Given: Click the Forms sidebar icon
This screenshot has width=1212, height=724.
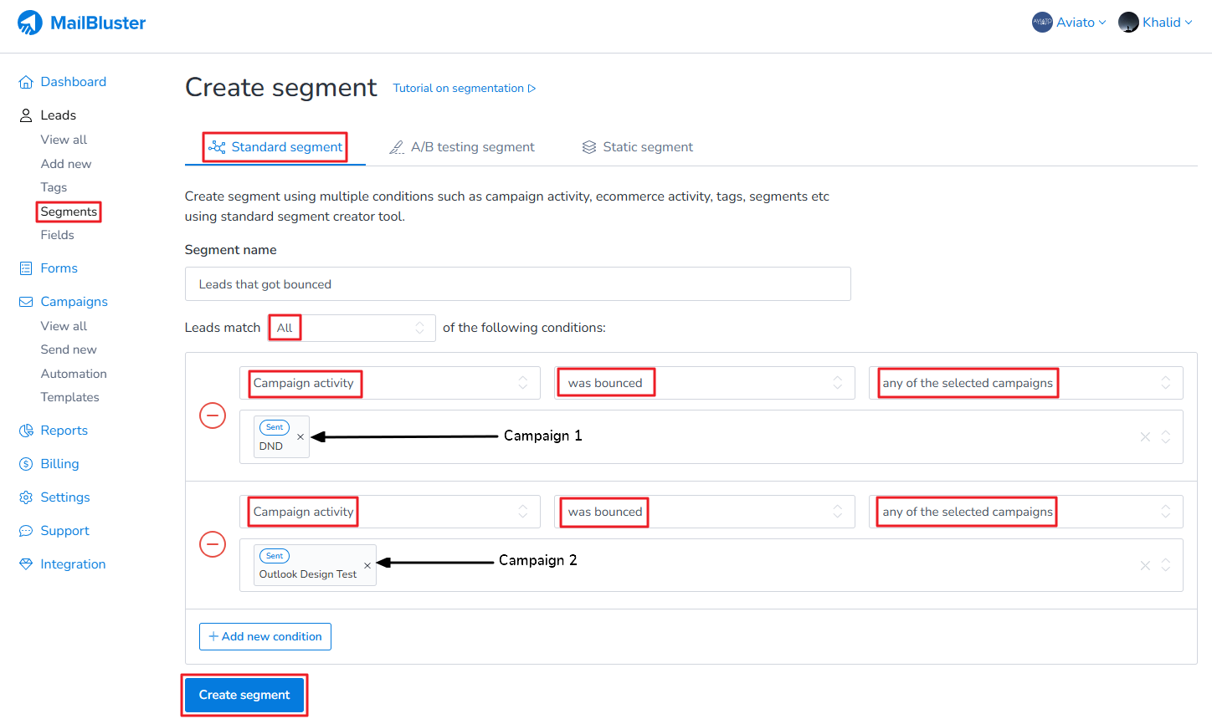Looking at the screenshot, I should point(26,268).
